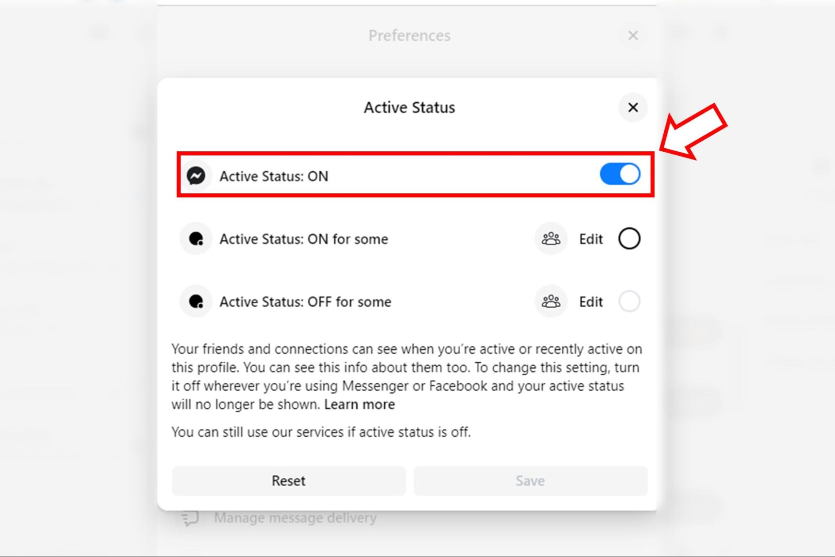Click the Reset button

(288, 481)
